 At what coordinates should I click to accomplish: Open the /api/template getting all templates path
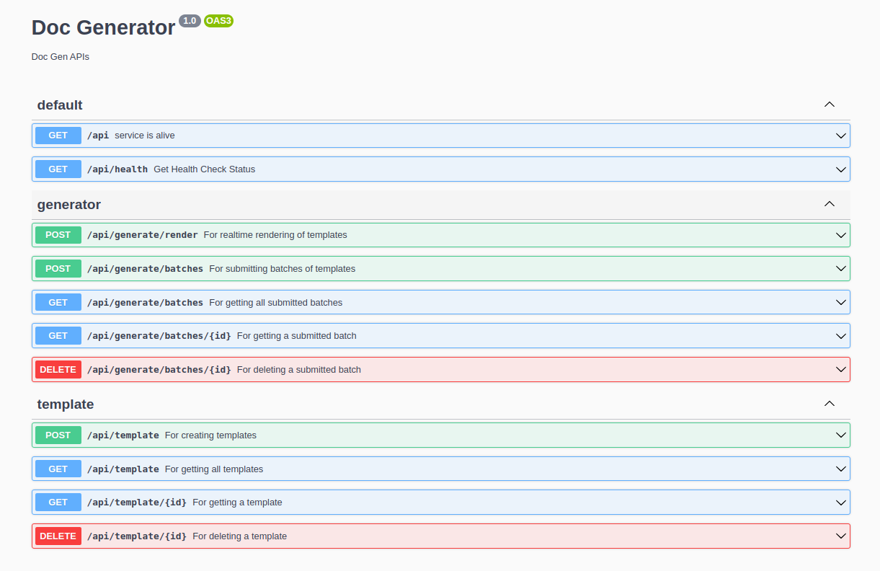(x=123, y=469)
